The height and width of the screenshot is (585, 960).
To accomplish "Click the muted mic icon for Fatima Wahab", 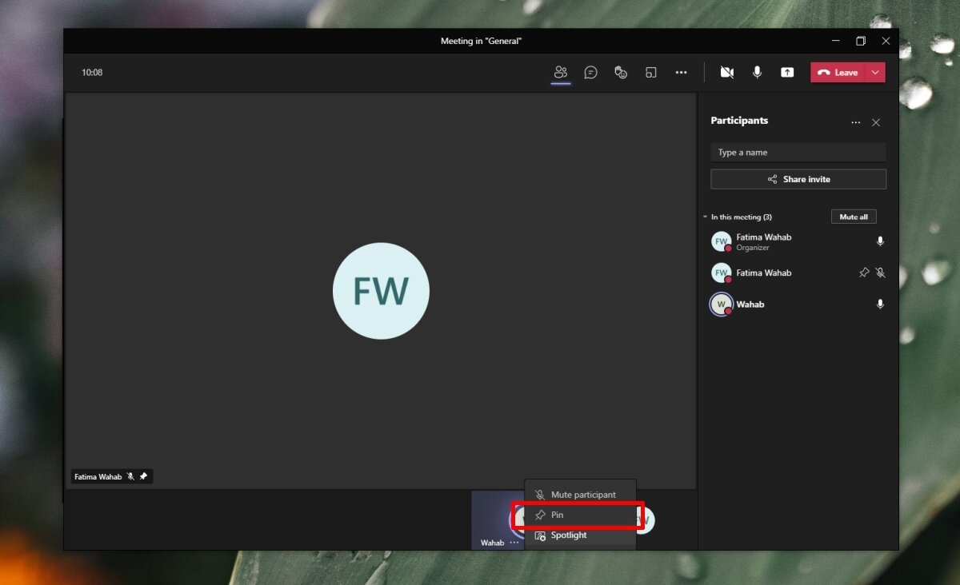I will tap(880, 273).
